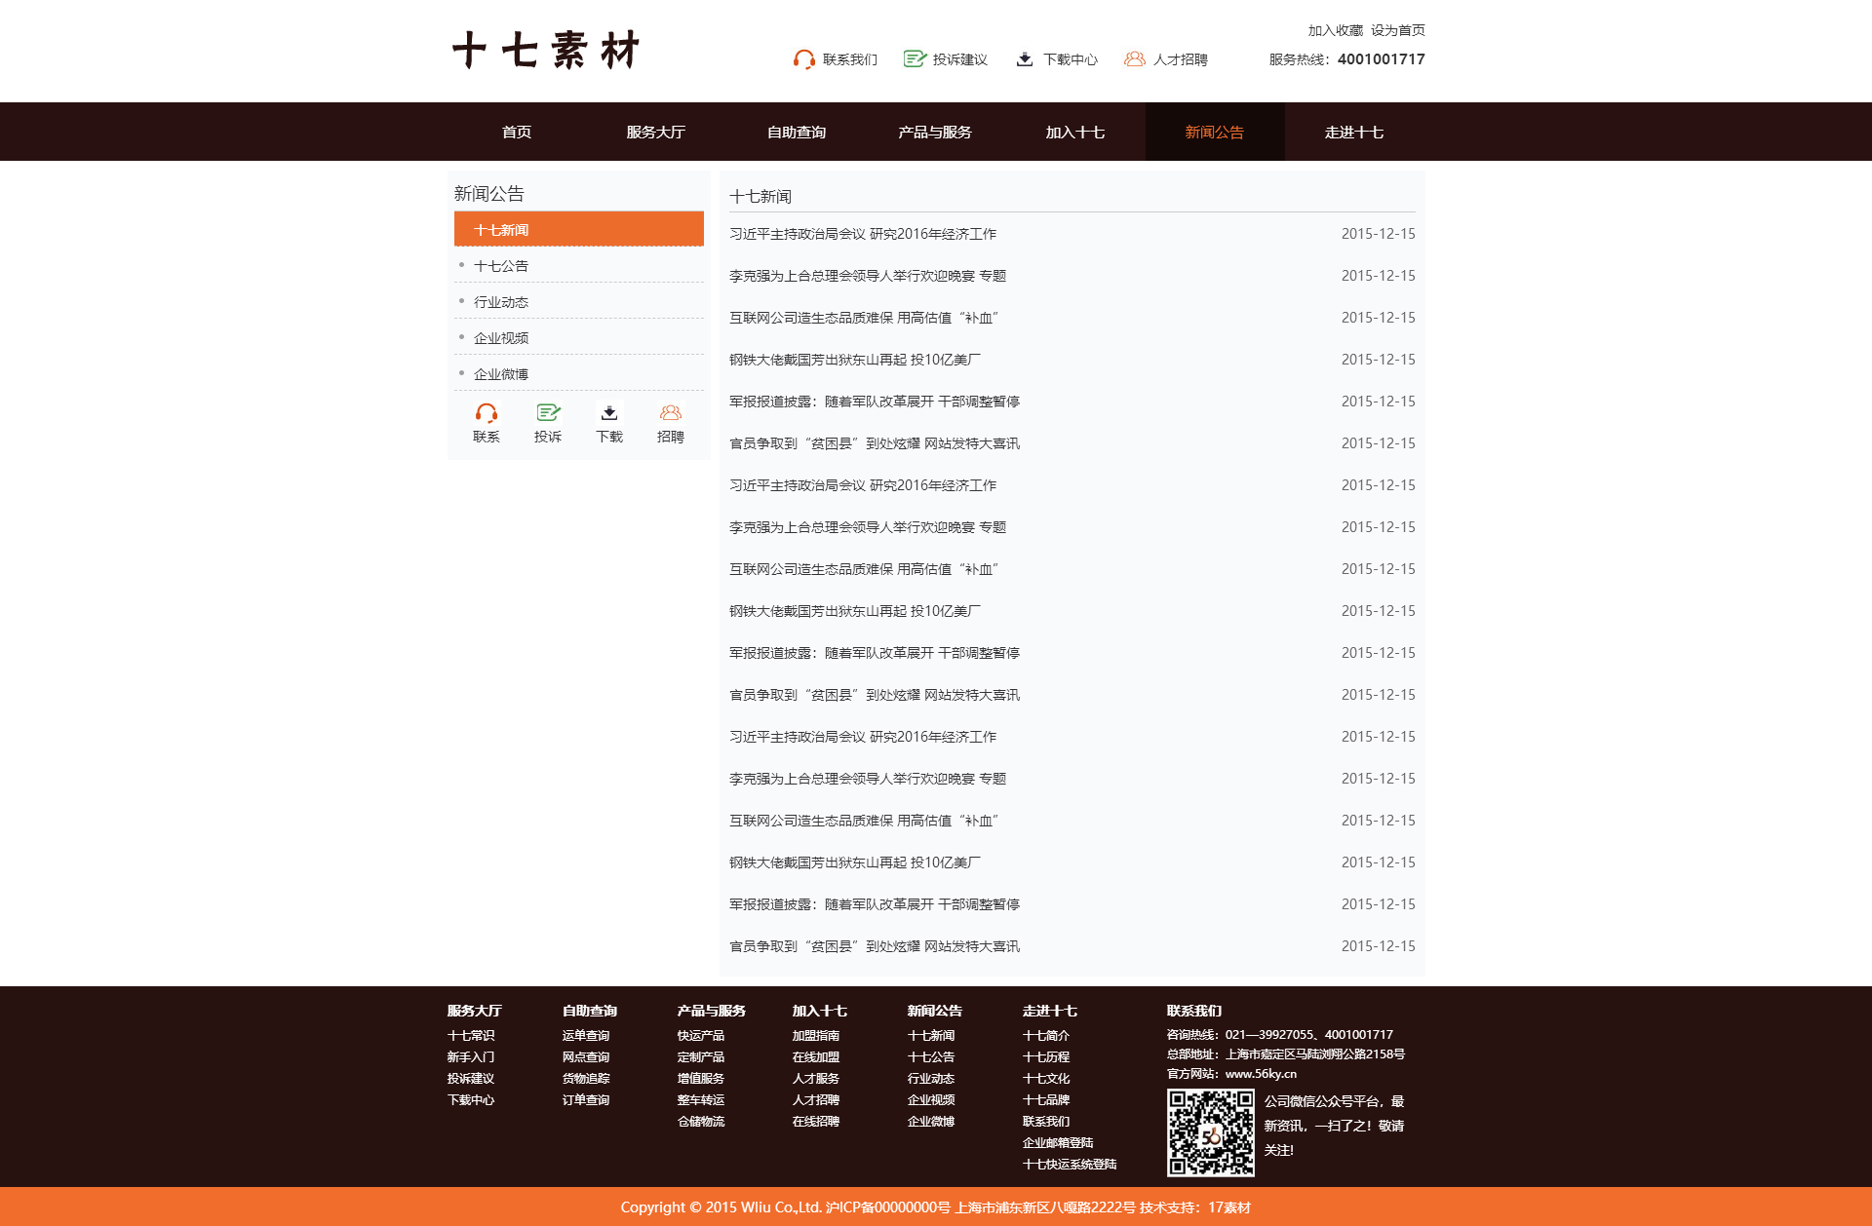
Task: Click the 下载中心 download icon in header
Action: pyautogui.click(x=1024, y=59)
